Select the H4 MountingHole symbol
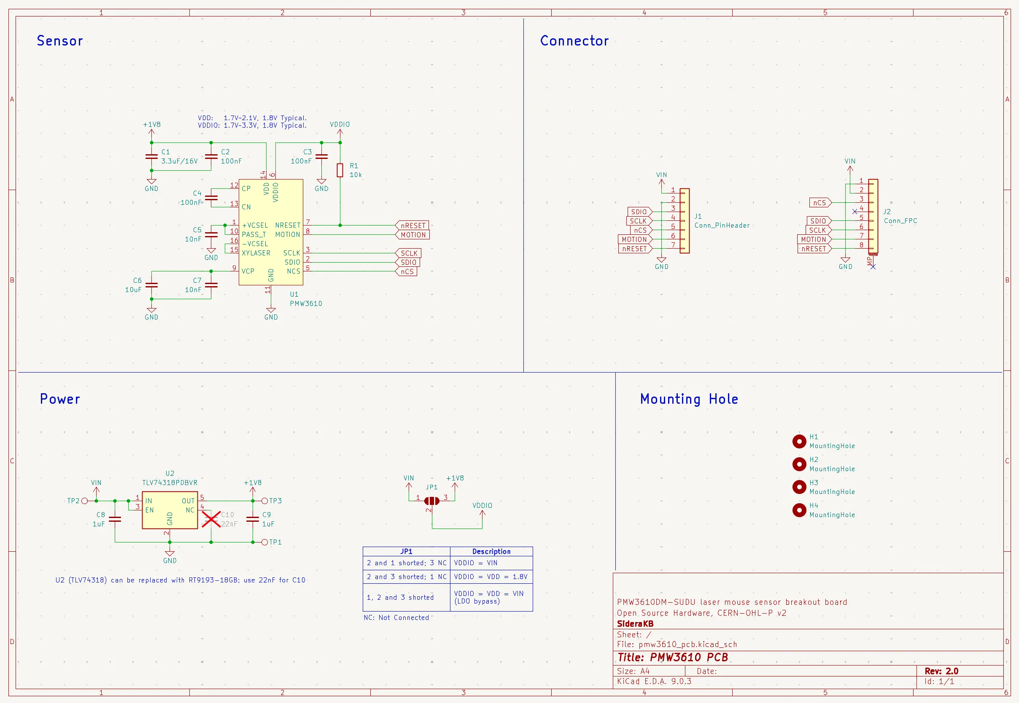 (x=799, y=510)
